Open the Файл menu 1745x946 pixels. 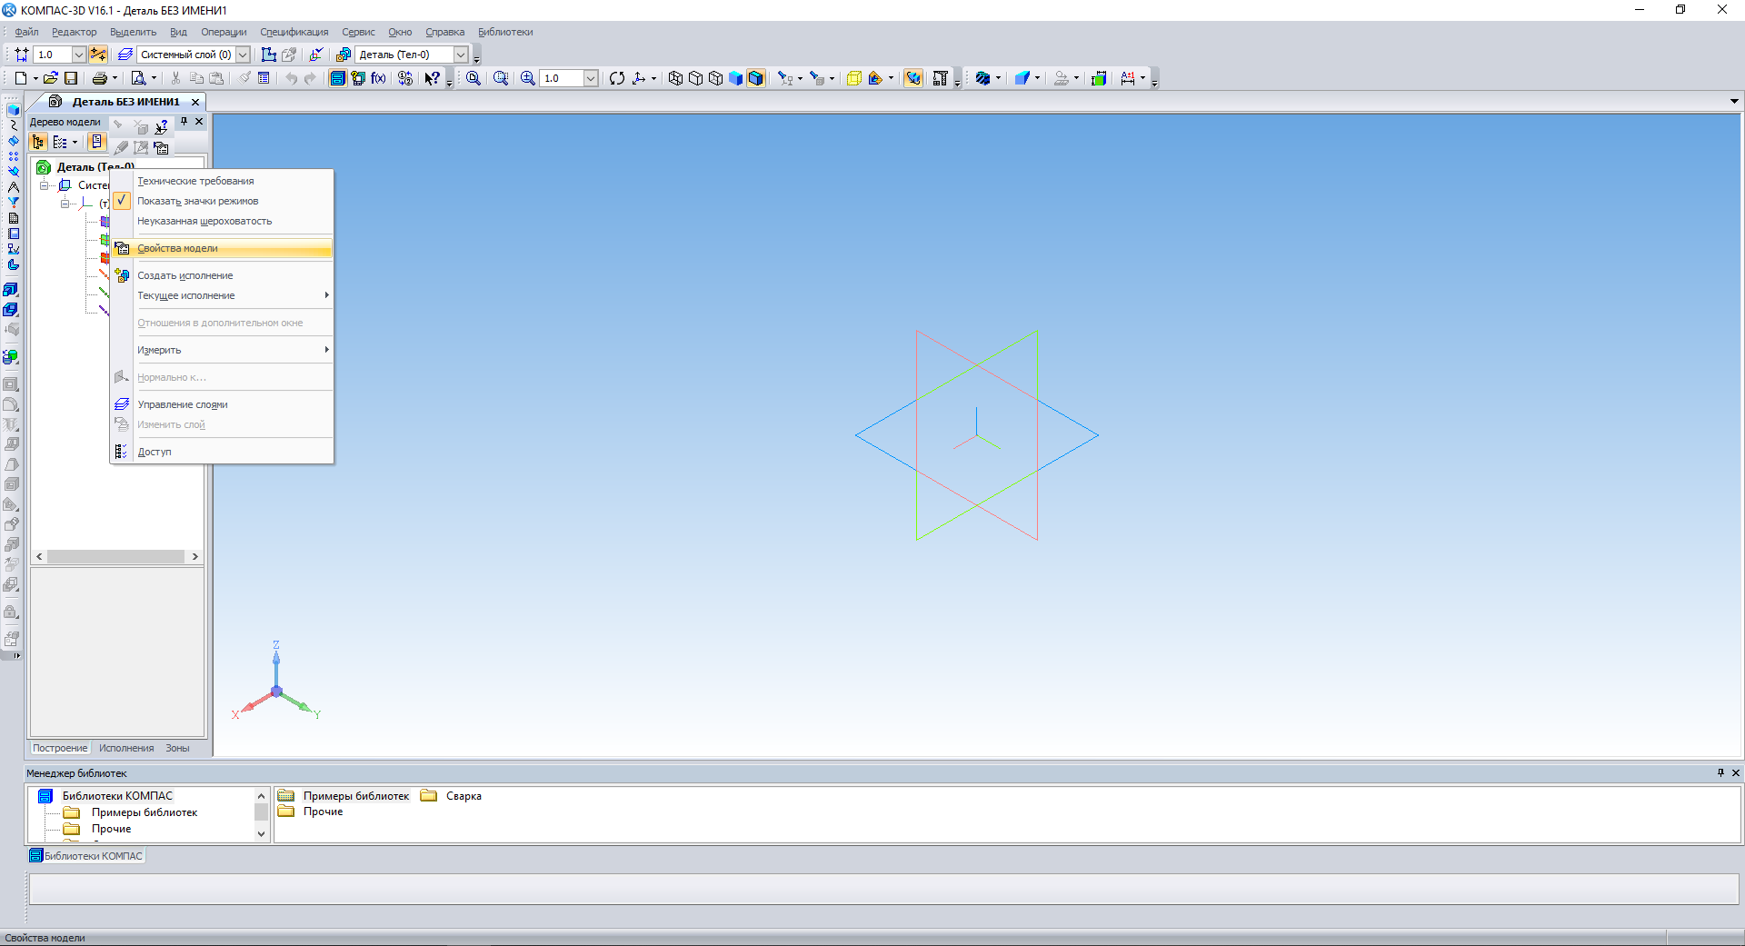[25, 32]
